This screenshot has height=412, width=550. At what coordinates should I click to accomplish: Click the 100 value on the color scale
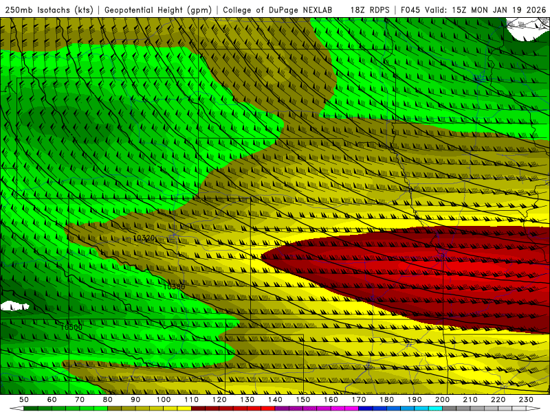(164, 400)
